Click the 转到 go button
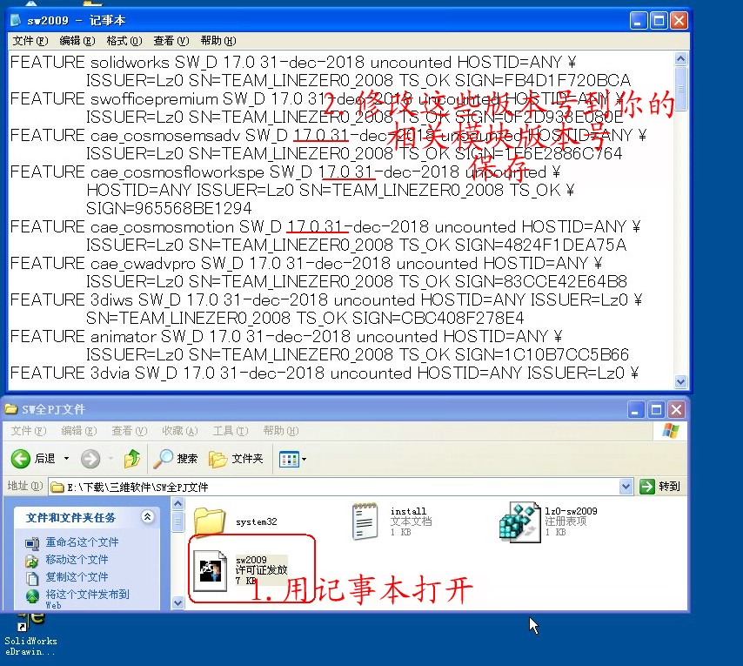Image resolution: width=743 pixels, height=666 pixels. 660,487
